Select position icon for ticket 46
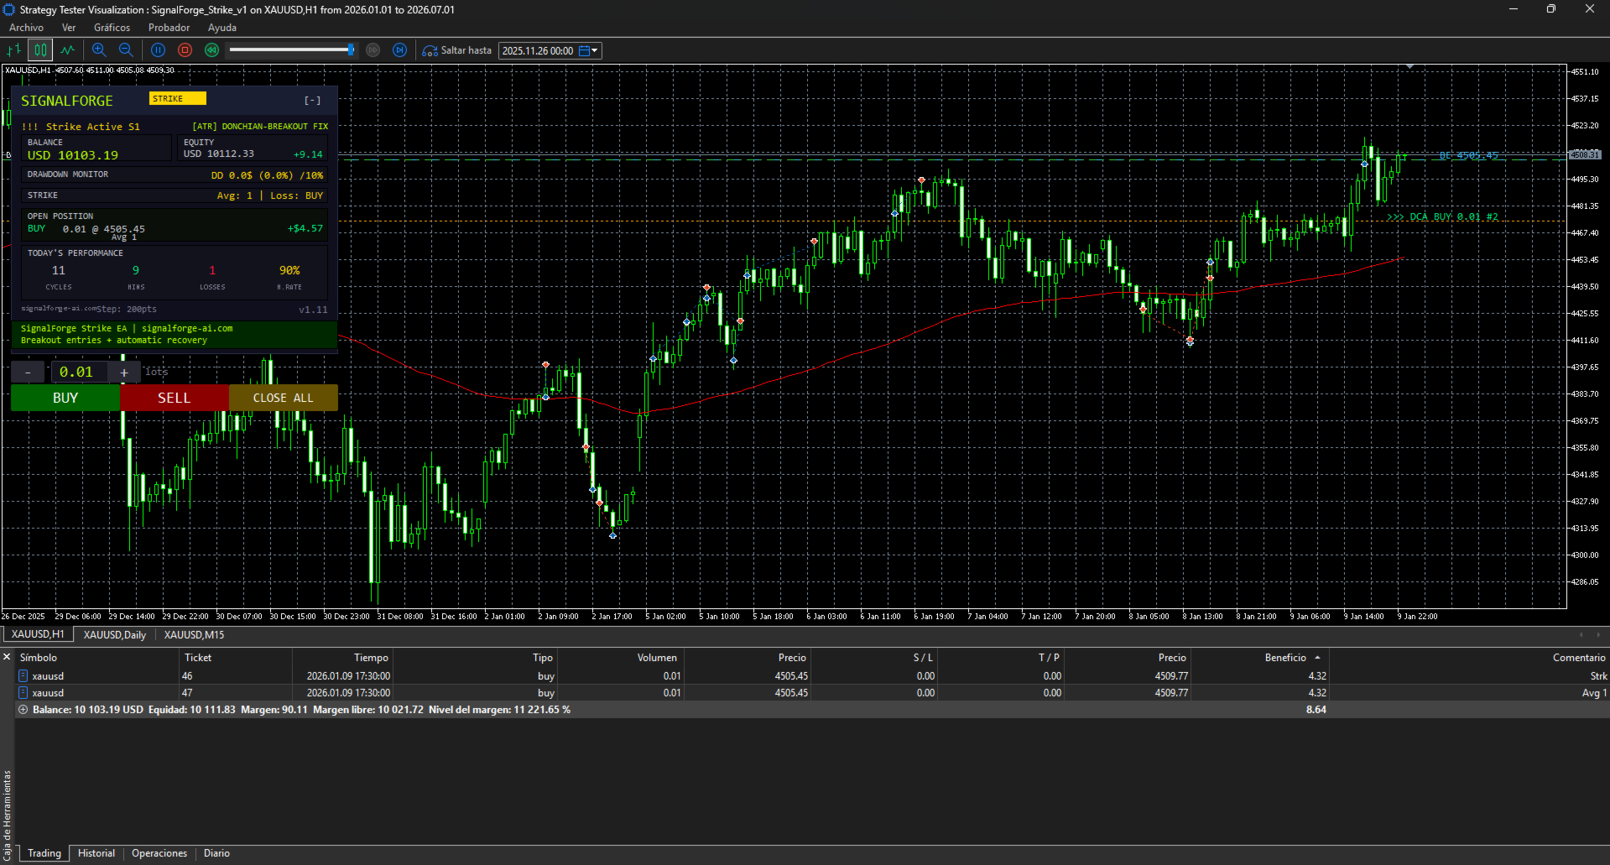 [x=23, y=676]
